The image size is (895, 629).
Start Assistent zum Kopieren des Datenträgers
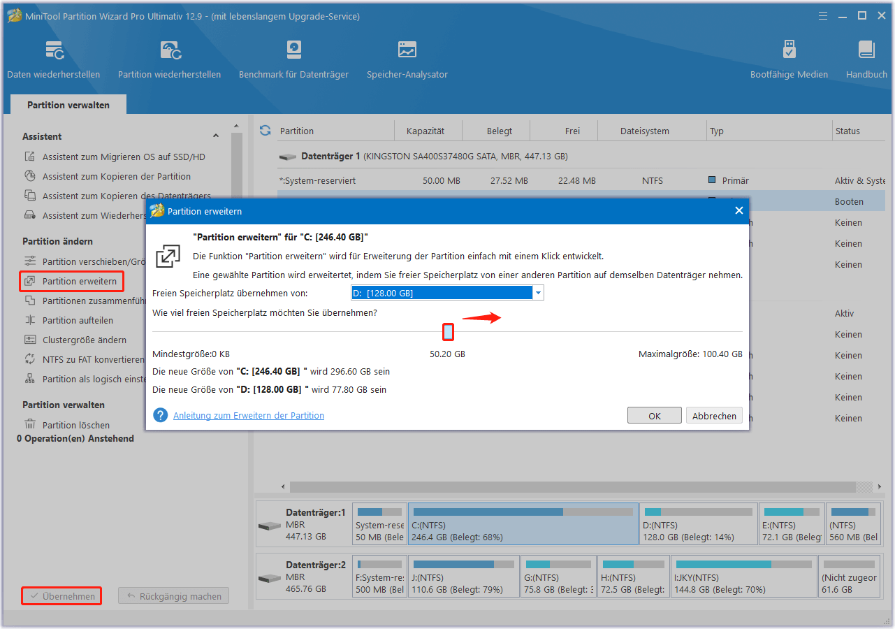[126, 196]
